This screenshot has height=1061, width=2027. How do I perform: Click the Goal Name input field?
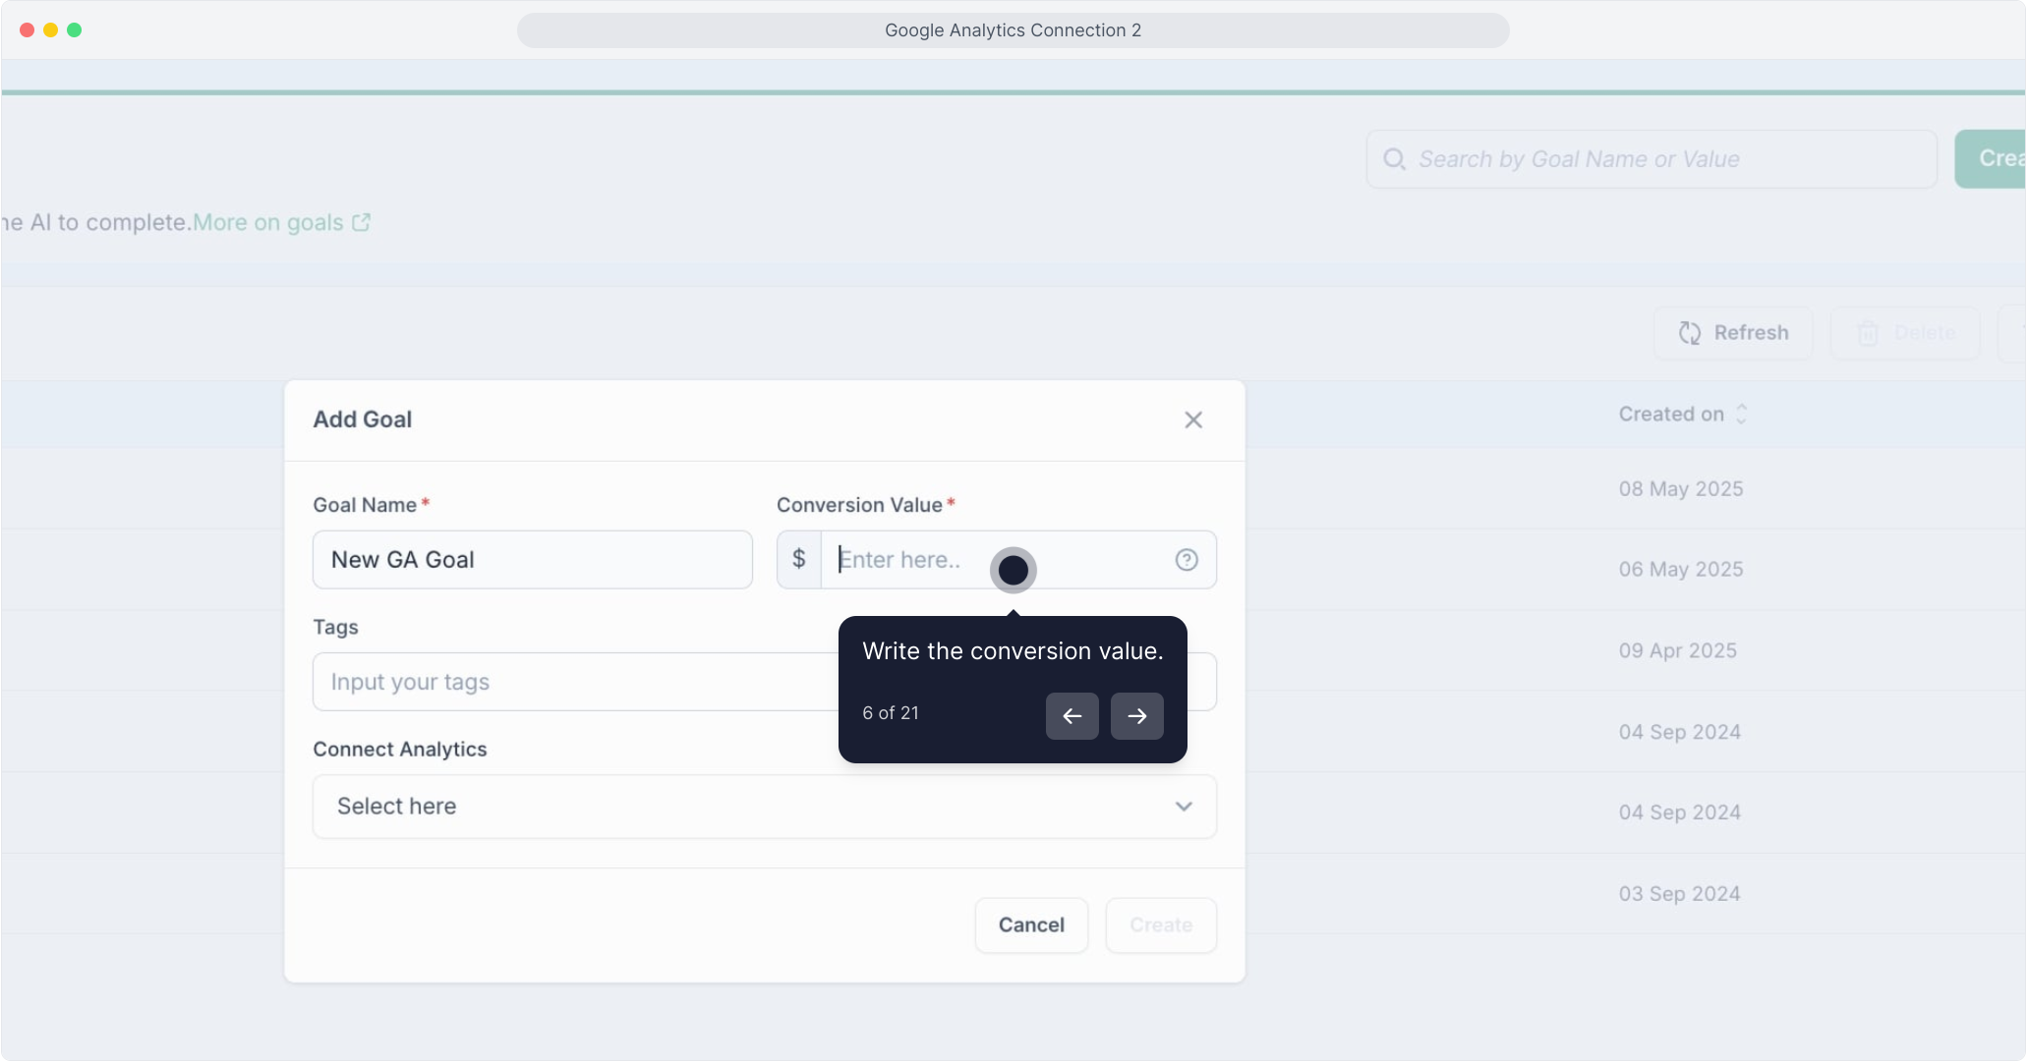coord(532,560)
